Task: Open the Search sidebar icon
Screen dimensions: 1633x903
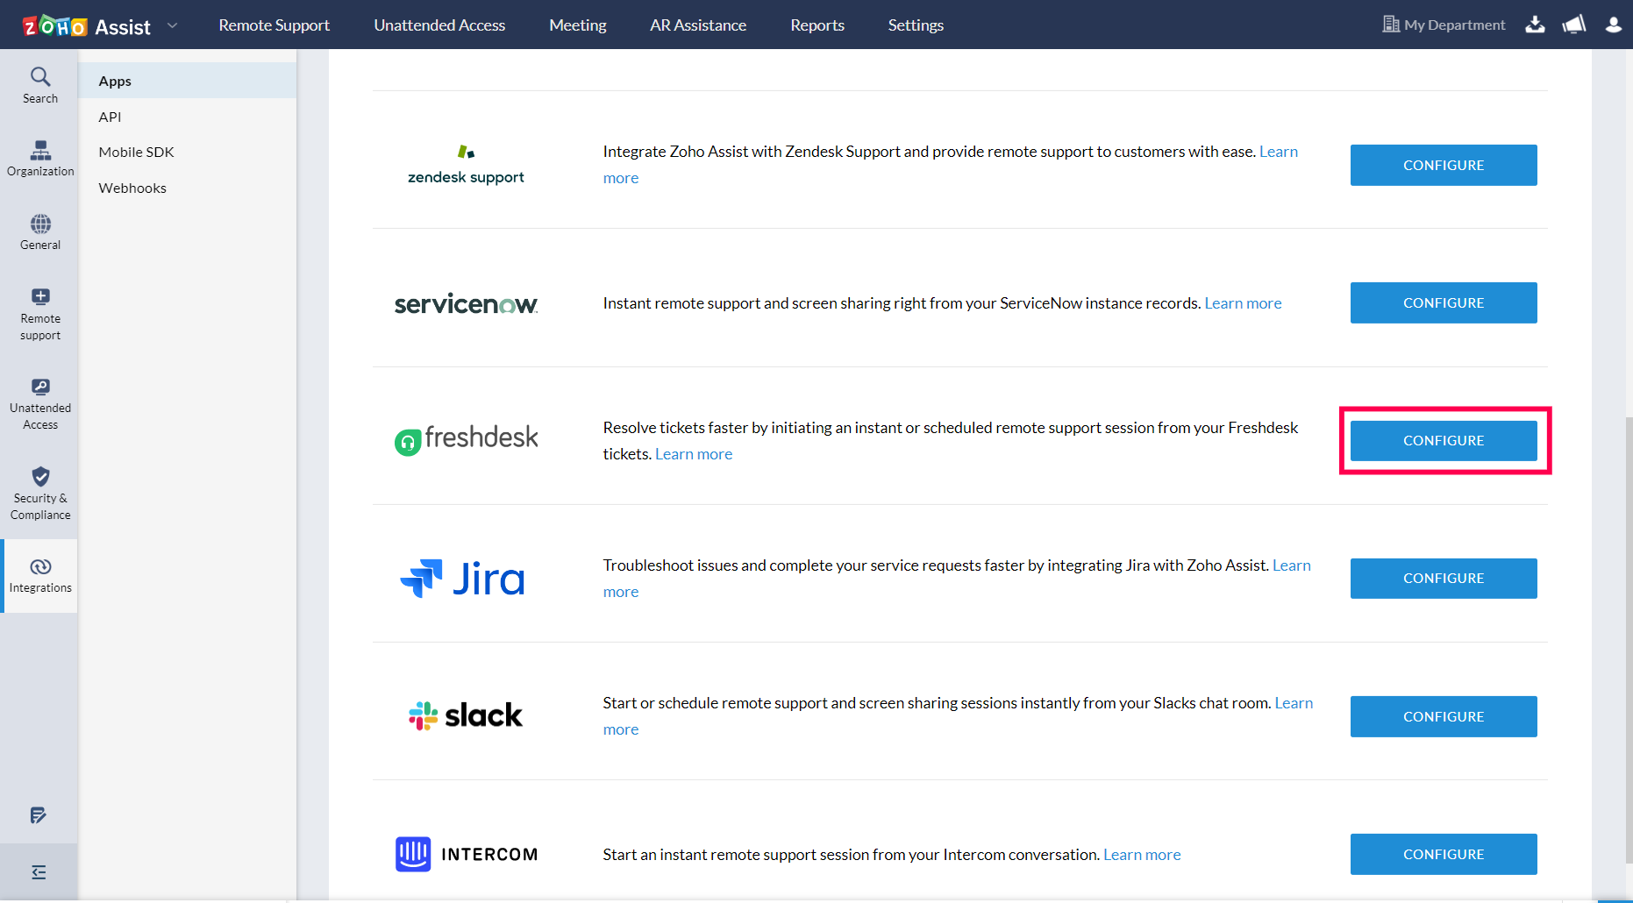Action: tap(40, 85)
